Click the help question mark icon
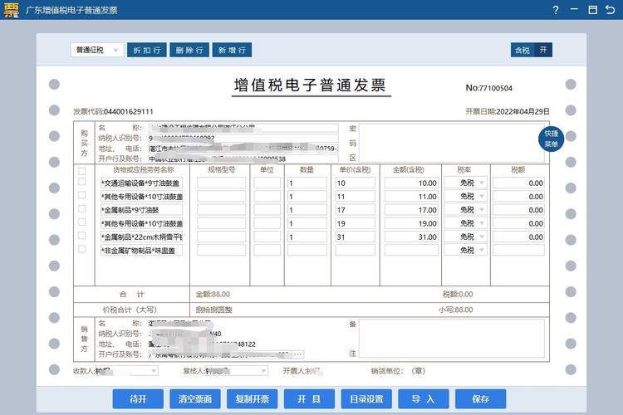This screenshot has height=415, width=623. click(x=556, y=10)
